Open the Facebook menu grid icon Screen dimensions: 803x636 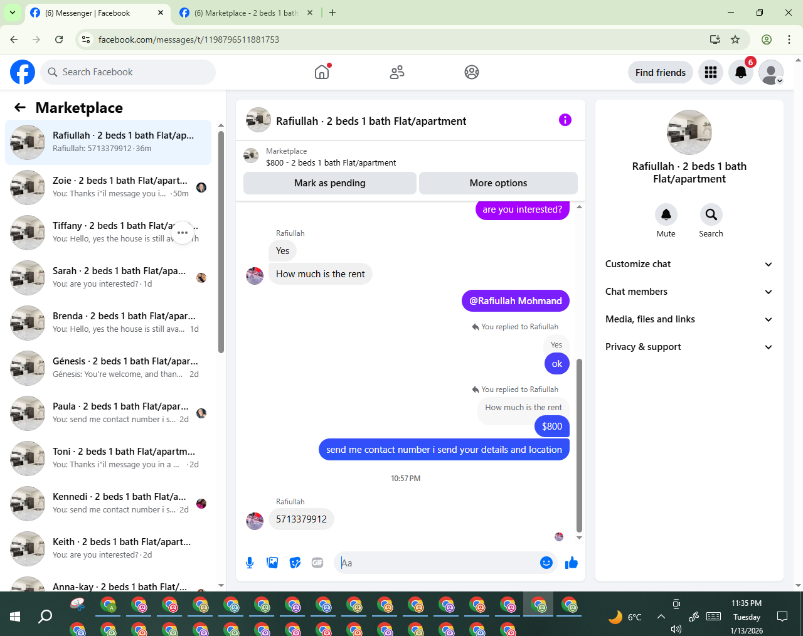[711, 72]
